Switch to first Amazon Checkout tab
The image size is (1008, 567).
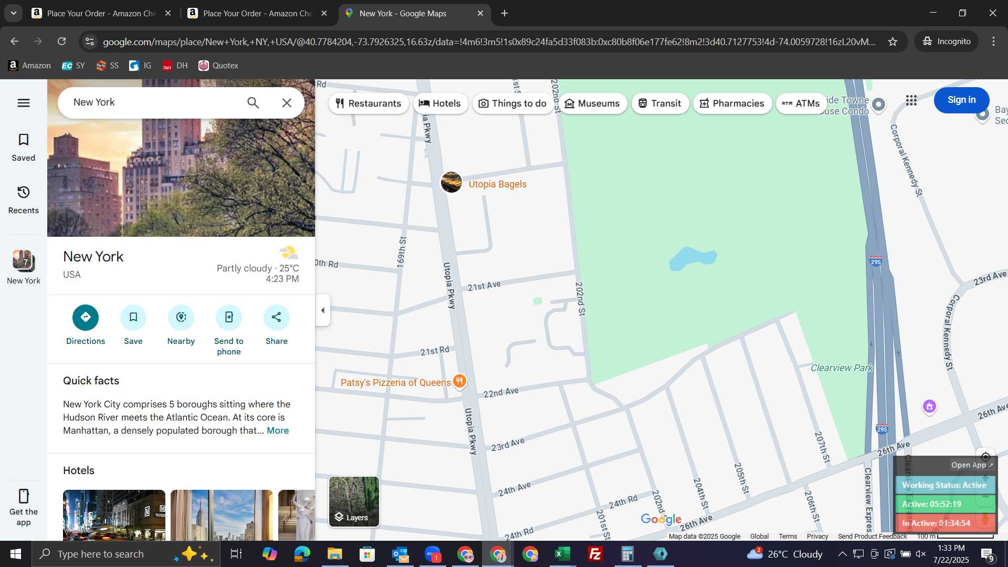pos(101,13)
